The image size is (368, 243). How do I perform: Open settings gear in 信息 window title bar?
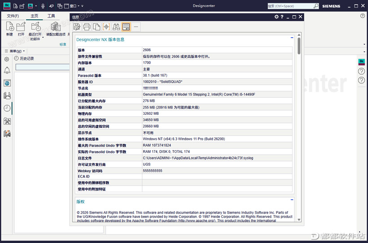(x=276, y=17)
